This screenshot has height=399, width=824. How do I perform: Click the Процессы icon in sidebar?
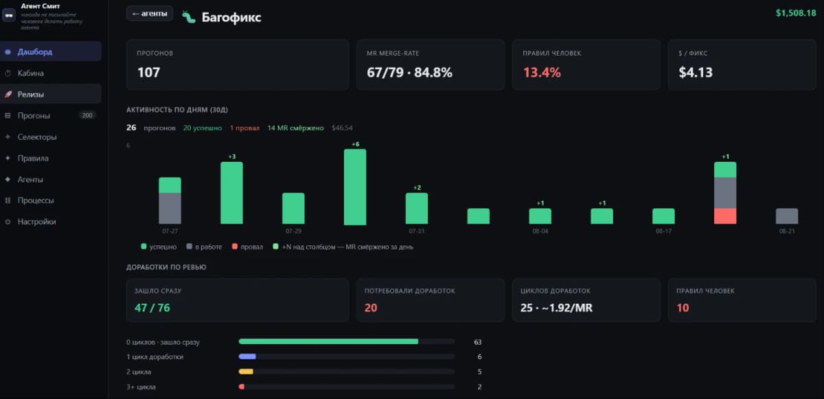[x=8, y=200]
